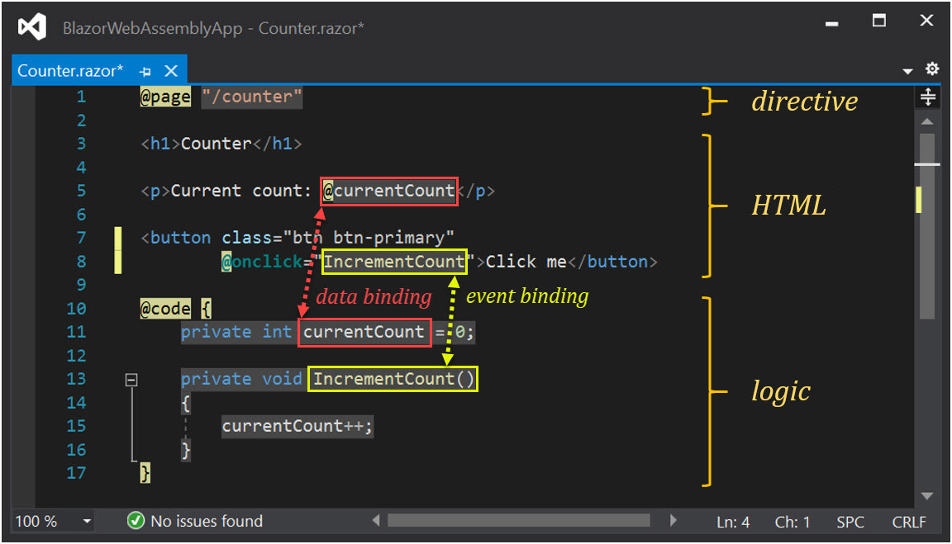Viewport: 952px width, 544px height.
Task: Click the horizontal scrollbar thumb
Action: (x=519, y=521)
